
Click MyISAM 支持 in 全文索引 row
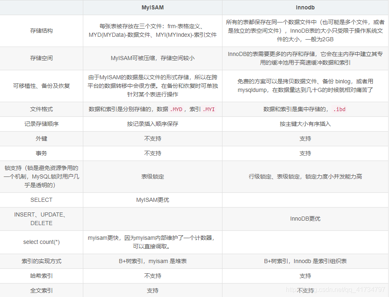tap(153, 290)
